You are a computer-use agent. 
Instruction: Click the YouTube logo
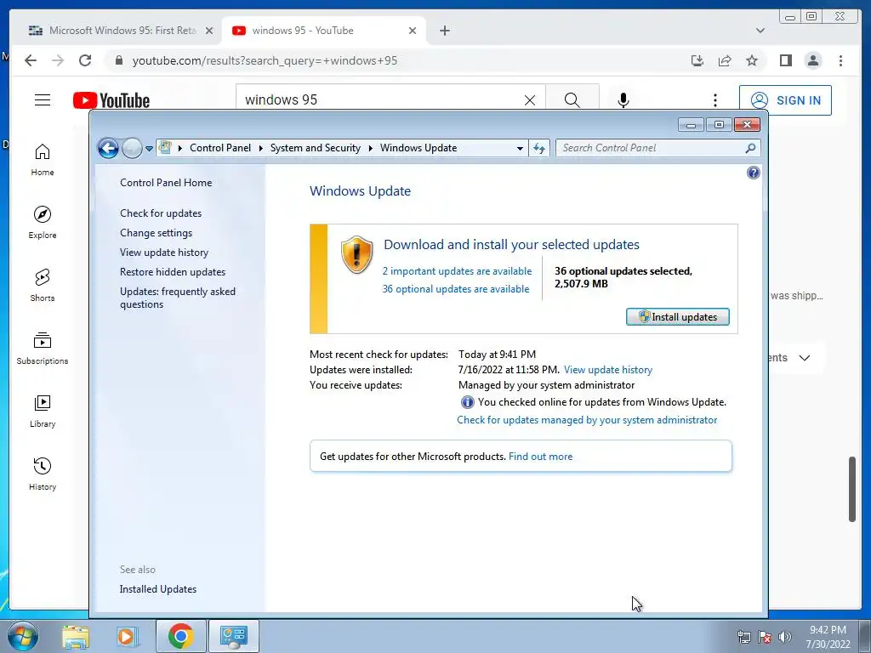click(x=111, y=100)
